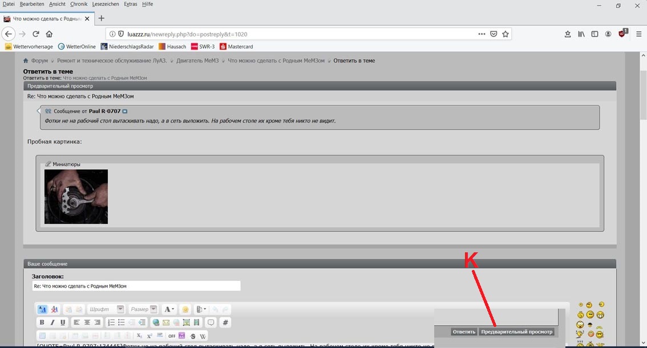The height and width of the screenshot is (348, 647).
Task: Open the Chronik menu
Action: (x=78, y=4)
